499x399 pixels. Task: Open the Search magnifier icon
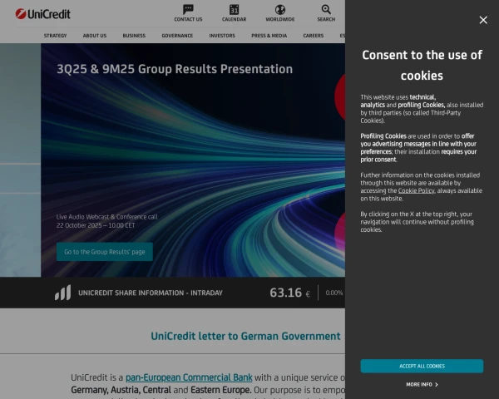[x=326, y=10]
